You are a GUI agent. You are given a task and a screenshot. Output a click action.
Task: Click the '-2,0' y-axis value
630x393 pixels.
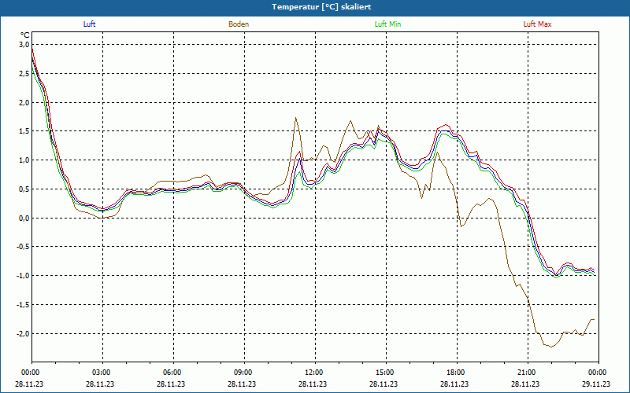[24, 333]
